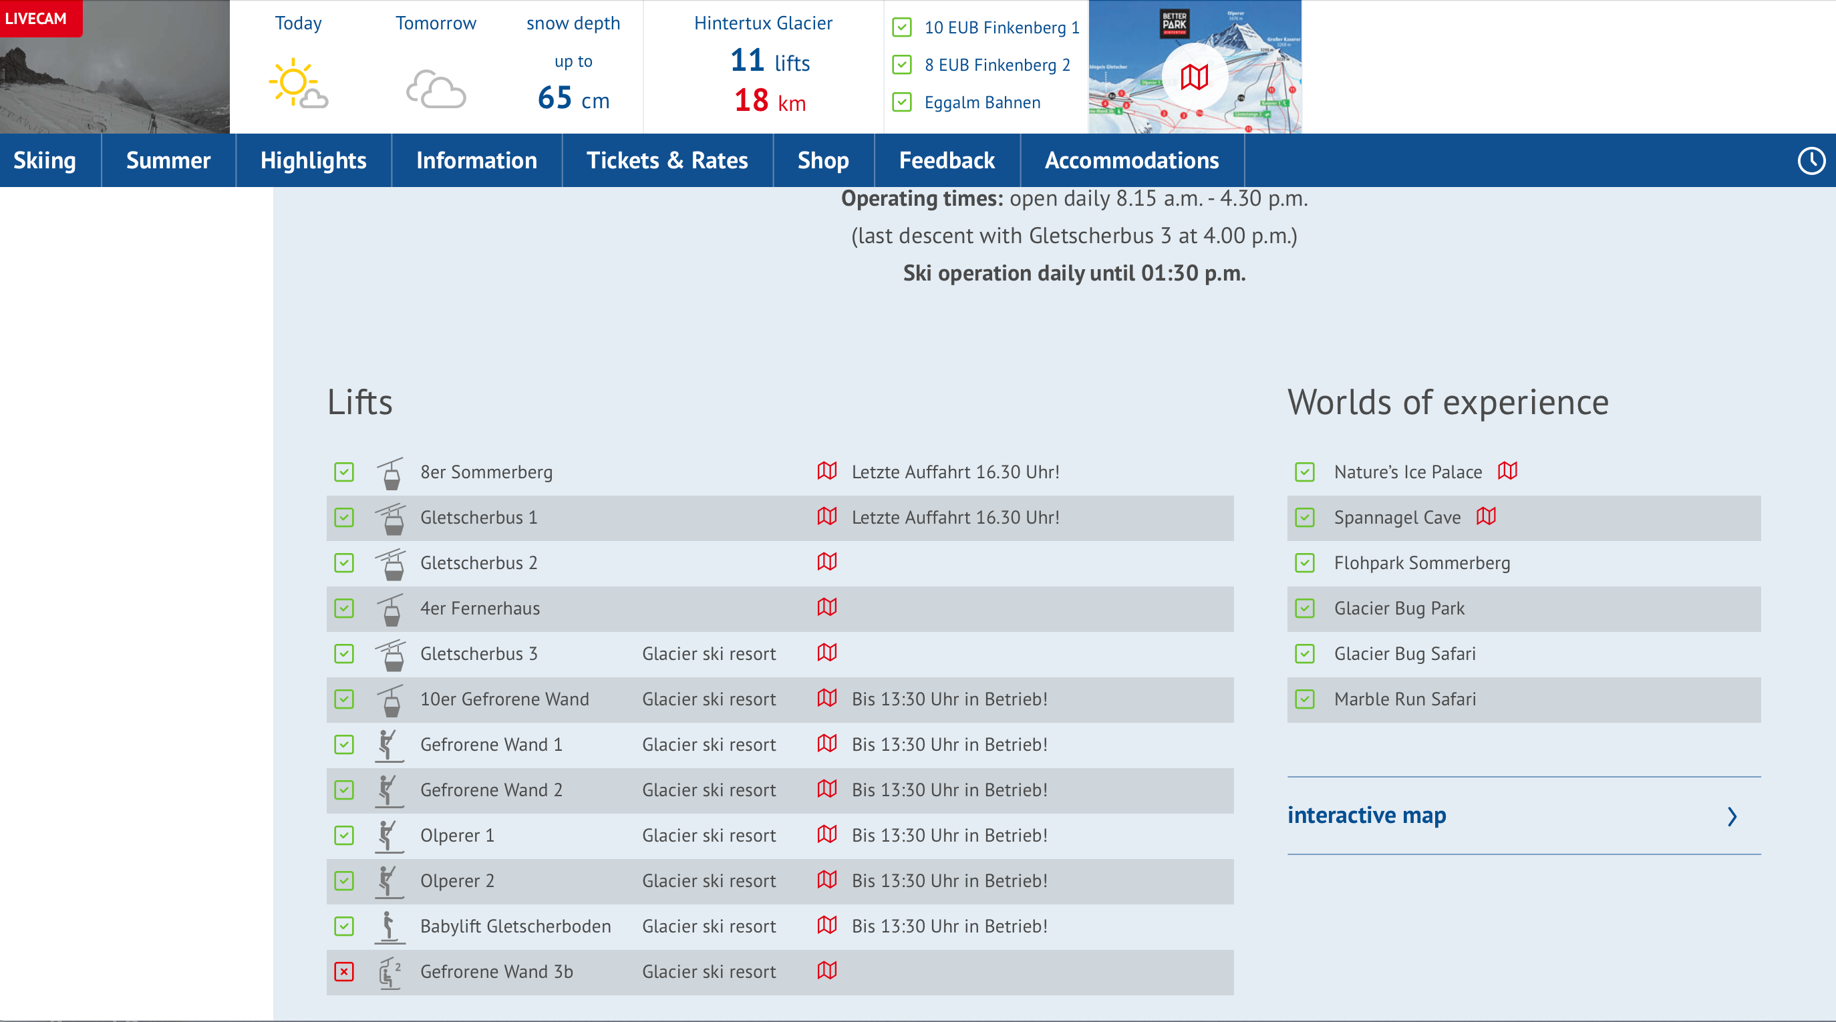Click the Nature's Ice Palace entry
Image resolution: width=1836 pixels, height=1022 pixels.
pyautogui.click(x=1408, y=472)
